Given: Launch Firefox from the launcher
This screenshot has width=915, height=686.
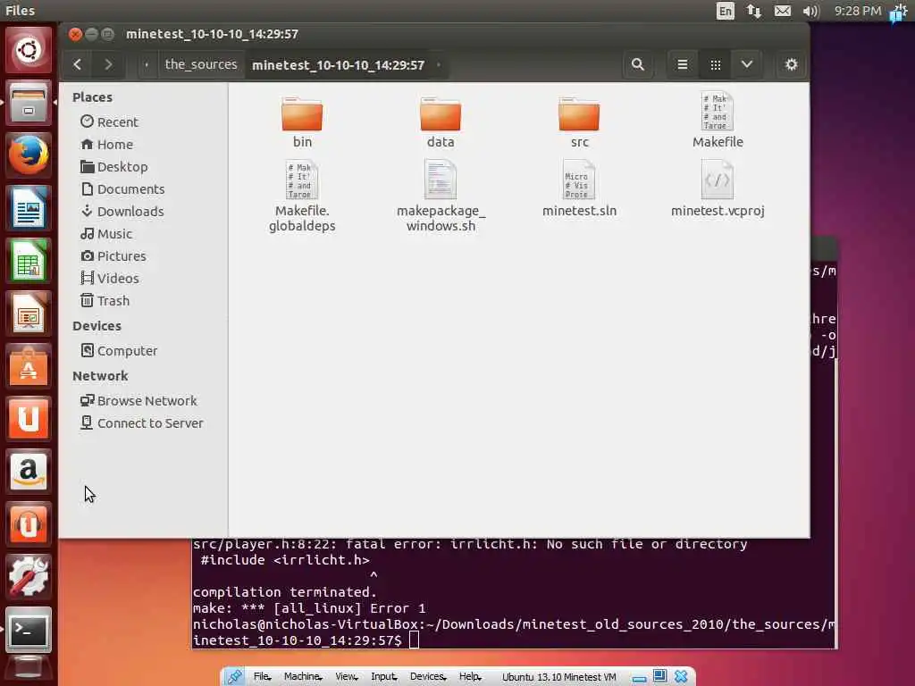Looking at the screenshot, I should pos(29,155).
